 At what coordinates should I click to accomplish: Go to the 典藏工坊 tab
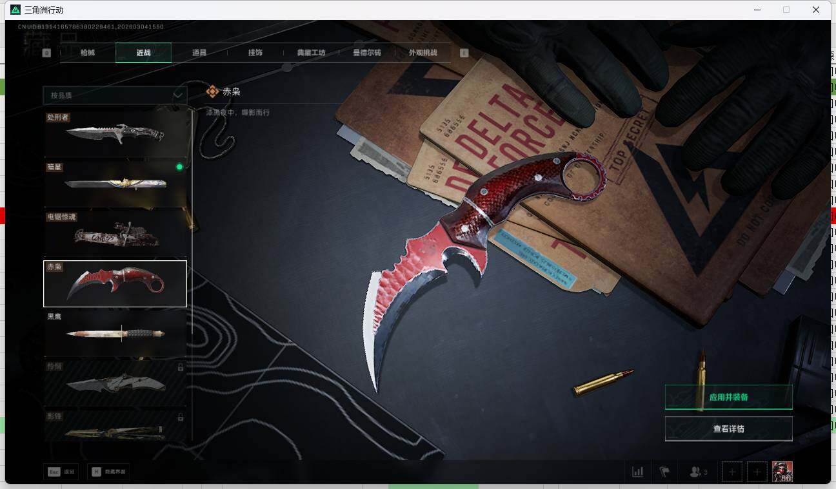[311, 53]
